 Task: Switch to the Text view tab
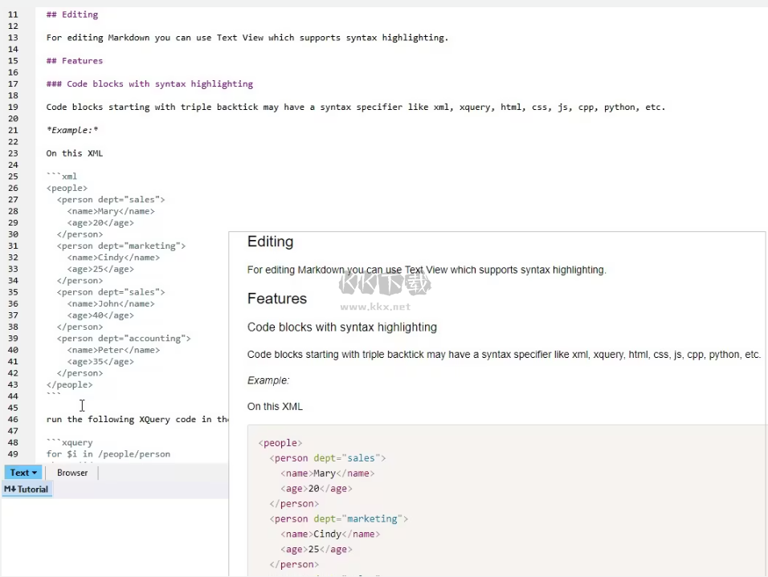23,473
